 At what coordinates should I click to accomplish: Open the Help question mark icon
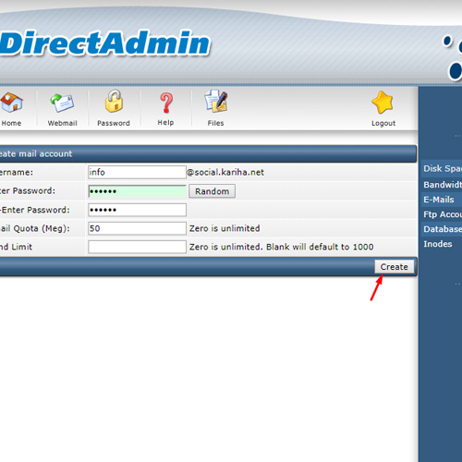point(166,103)
